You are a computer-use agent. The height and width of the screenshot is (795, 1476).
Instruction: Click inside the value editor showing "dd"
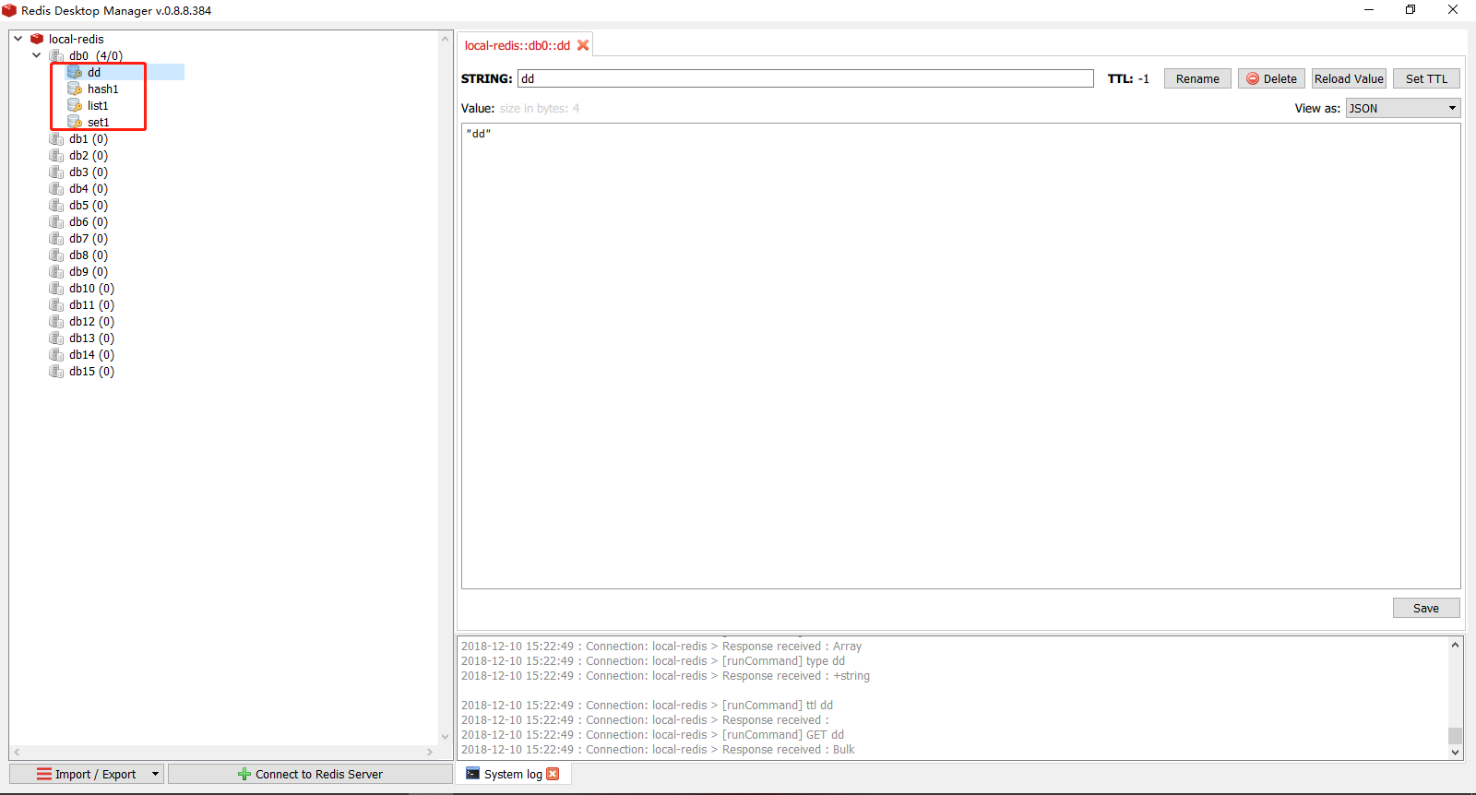pyautogui.click(x=960, y=356)
